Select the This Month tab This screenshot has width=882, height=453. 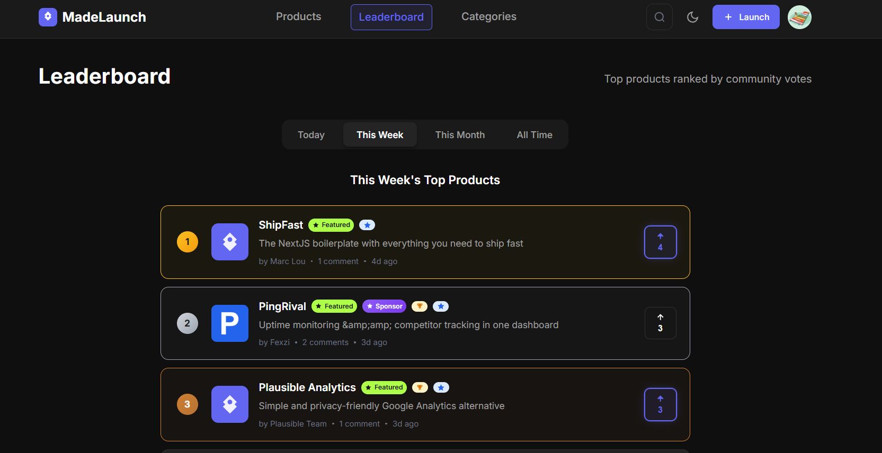(x=460, y=135)
